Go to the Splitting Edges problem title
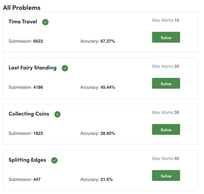The height and width of the screenshot is (194, 204). [27, 160]
